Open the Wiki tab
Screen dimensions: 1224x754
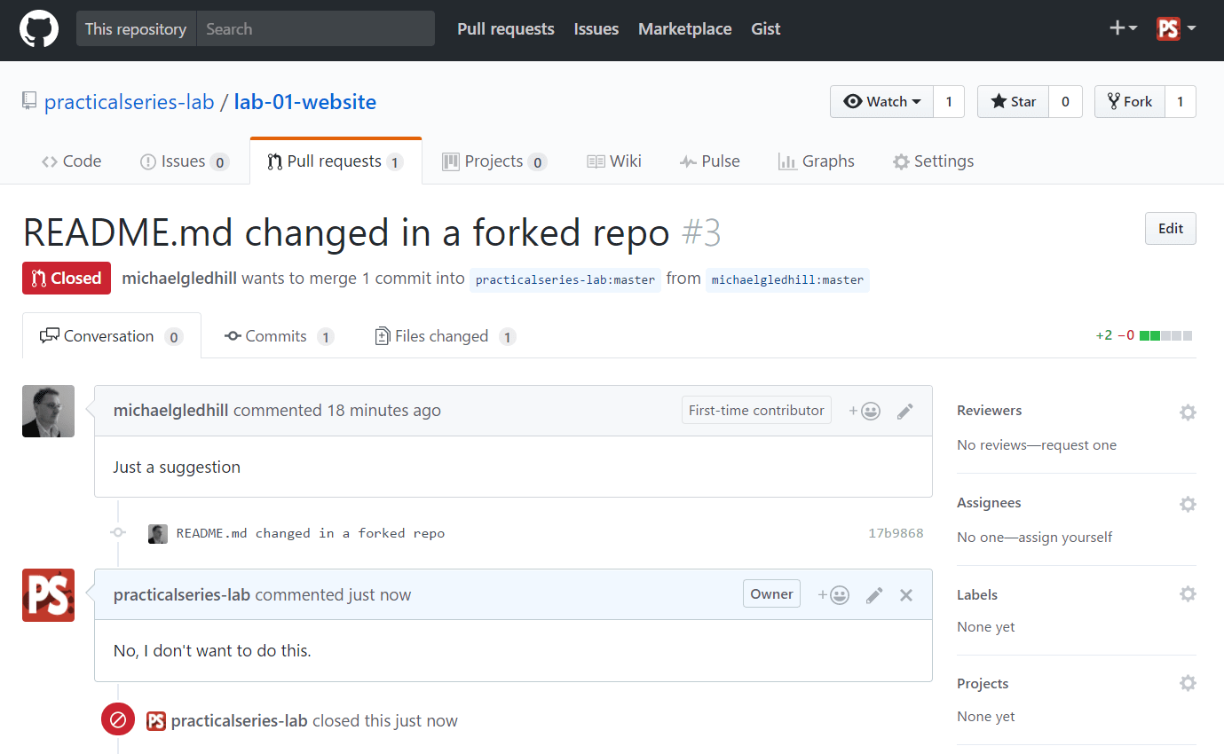[x=614, y=161]
